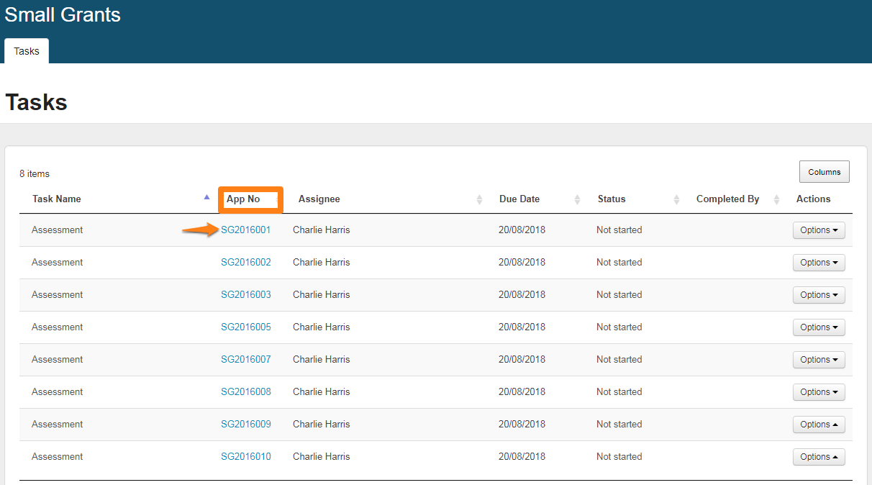872x485 pixels.
Task: Expand Options dropdown for SG2016003
Action: (x=818, y=295)
